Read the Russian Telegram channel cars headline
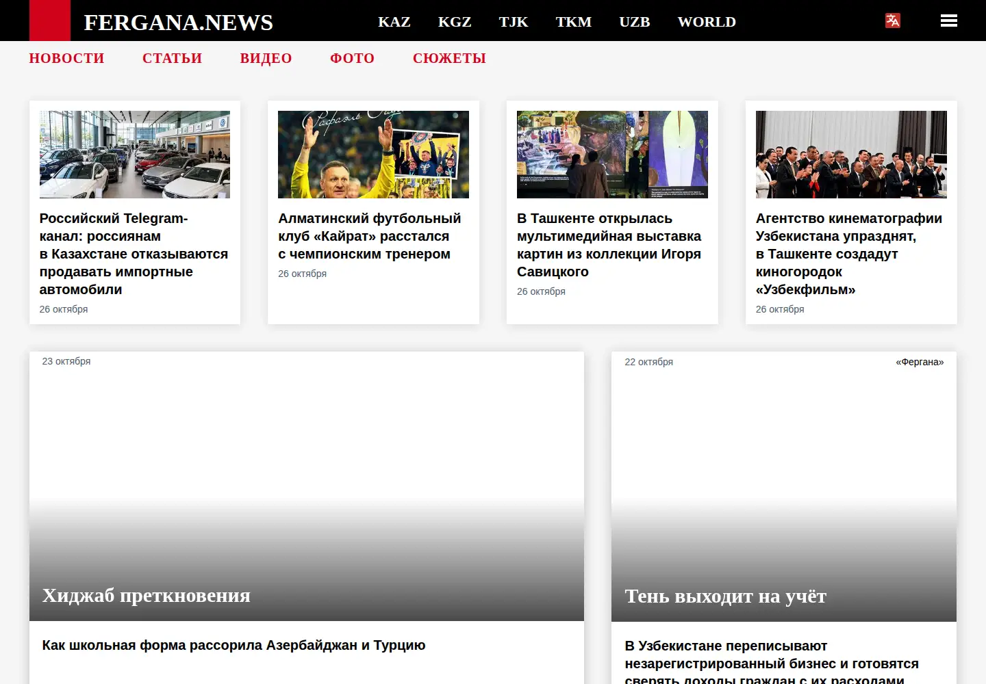 134,254
